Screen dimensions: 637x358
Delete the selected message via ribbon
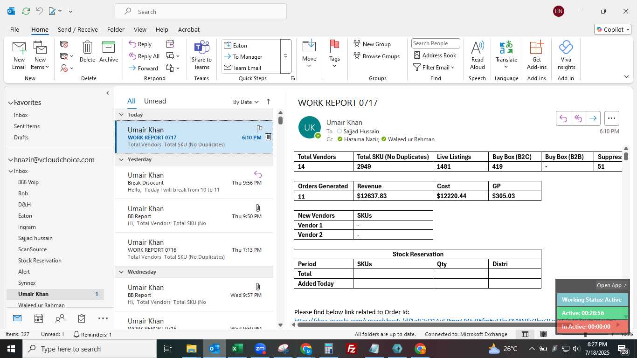pyautogui.click(x=87, y=52)
